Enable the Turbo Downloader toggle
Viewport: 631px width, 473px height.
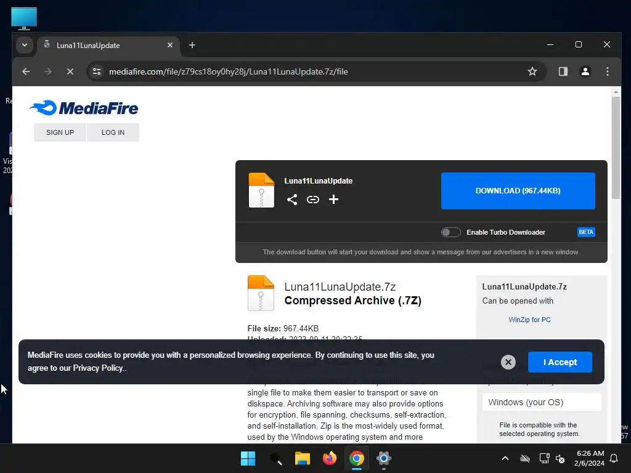click(450, 232)
